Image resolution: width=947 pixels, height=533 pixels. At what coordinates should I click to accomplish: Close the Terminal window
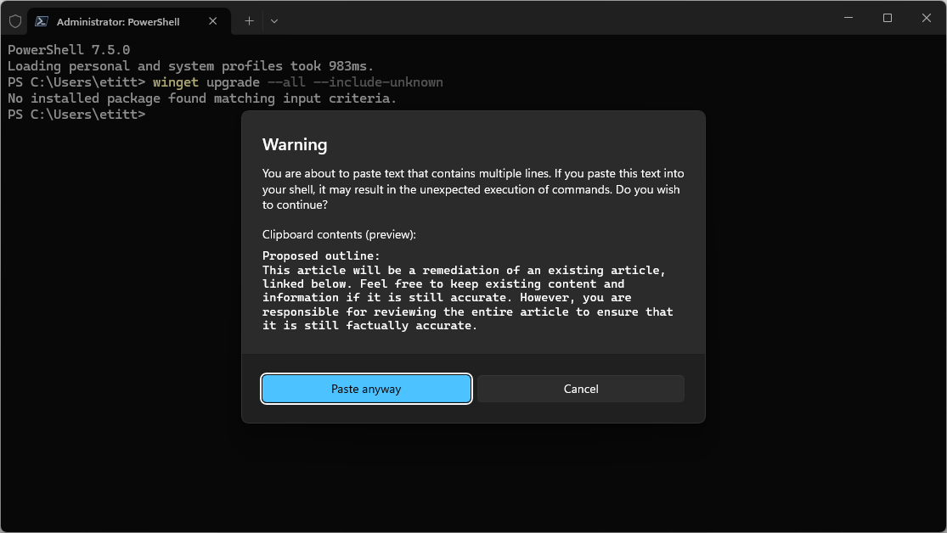coord(927,18)
